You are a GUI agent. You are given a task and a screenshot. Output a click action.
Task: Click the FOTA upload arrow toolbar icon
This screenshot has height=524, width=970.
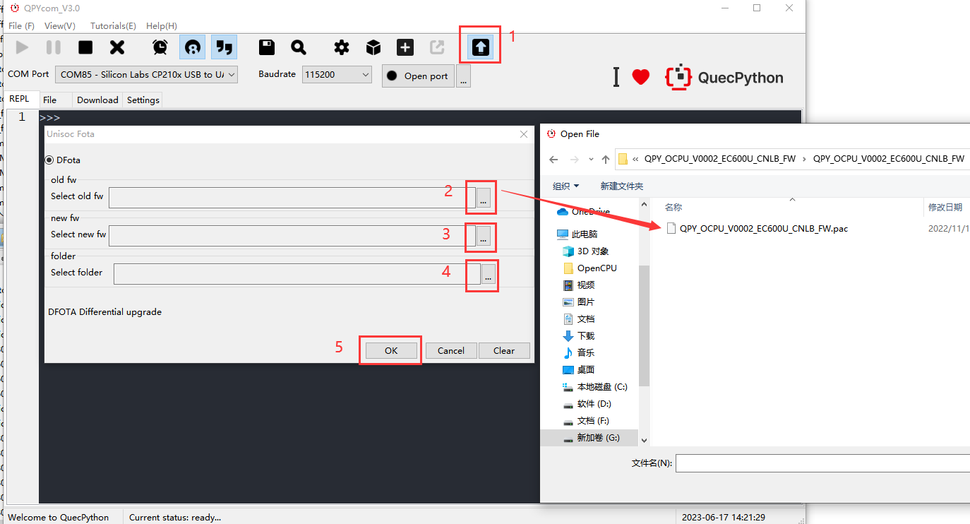(480, 47)
